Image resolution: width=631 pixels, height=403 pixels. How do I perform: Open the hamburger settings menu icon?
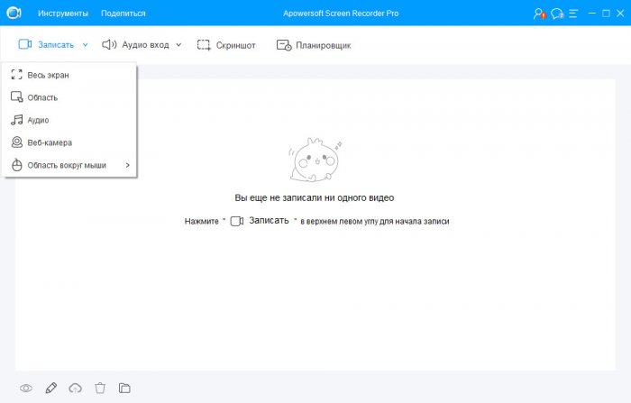click(x=573, y=14)
